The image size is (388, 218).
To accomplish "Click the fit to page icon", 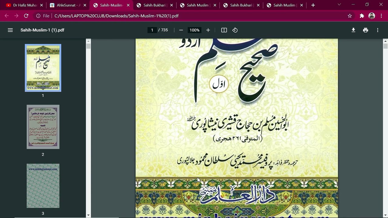I will tap(224, 30).
